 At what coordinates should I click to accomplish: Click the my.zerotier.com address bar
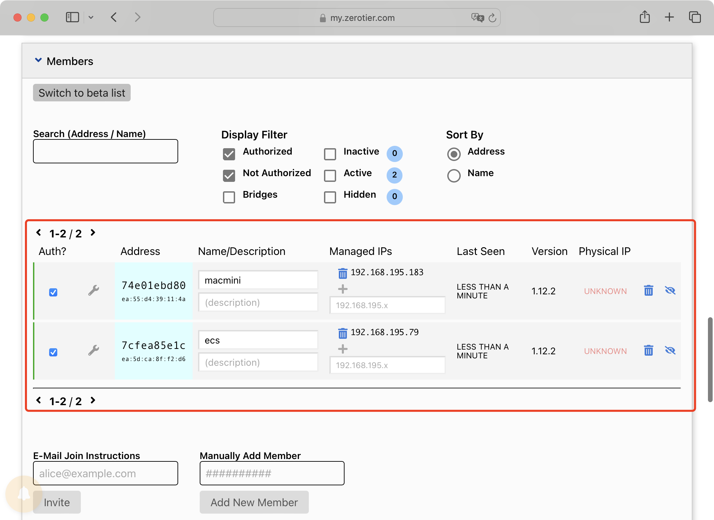(x=357, y=18)
